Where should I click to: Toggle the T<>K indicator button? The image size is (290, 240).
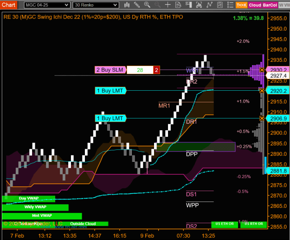point(242,5)
